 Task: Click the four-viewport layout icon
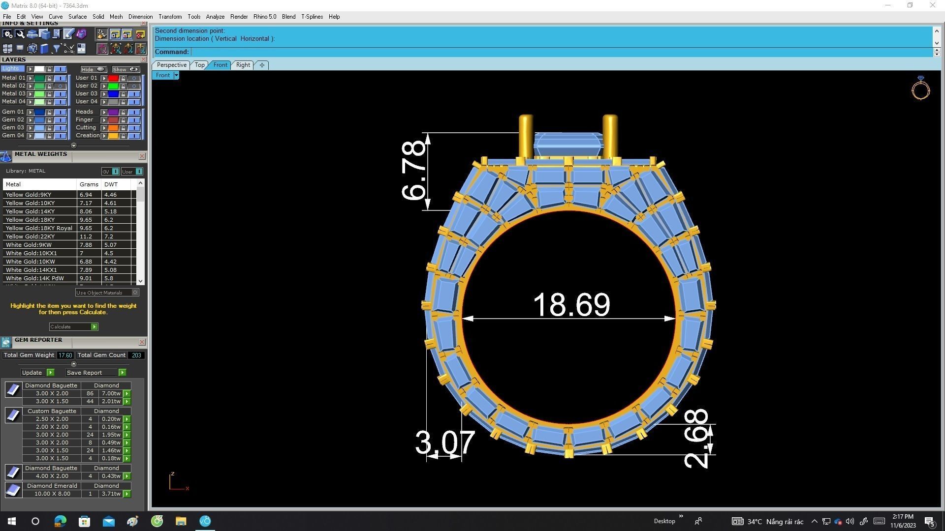click(x=7, y=48)
